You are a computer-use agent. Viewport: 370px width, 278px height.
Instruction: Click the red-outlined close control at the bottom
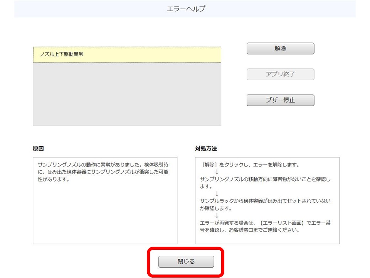click(187, 261)
